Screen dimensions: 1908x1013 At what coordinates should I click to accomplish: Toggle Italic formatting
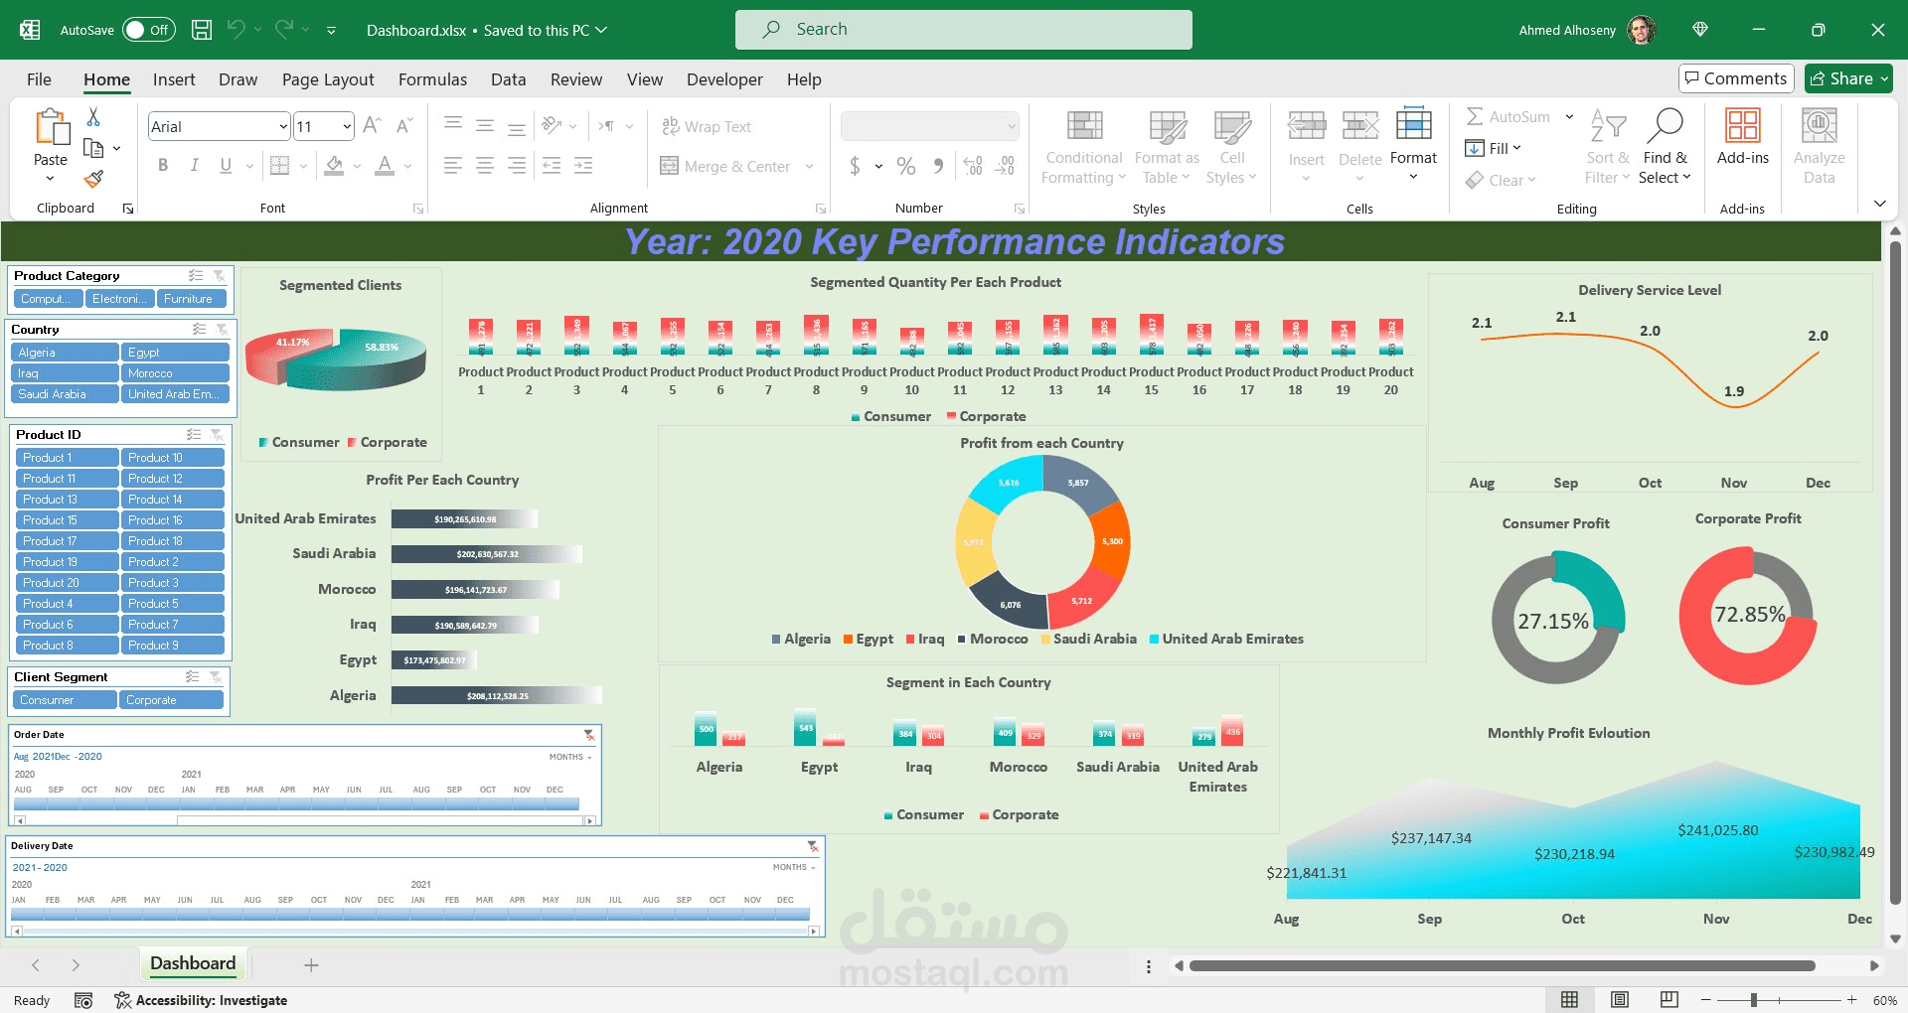point(195,166)
